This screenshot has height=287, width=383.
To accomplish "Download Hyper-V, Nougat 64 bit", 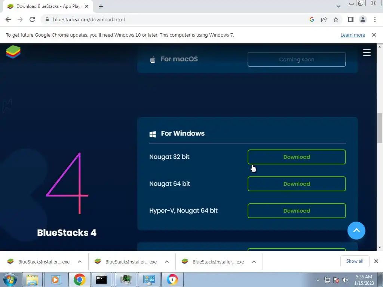I will coord(297,211).
